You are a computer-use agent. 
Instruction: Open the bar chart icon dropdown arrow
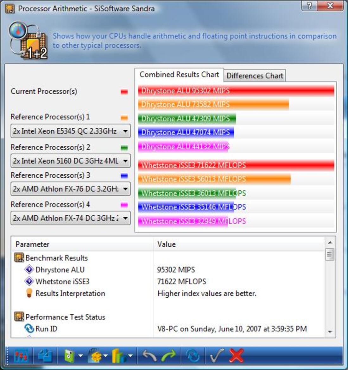pos(130,355)
